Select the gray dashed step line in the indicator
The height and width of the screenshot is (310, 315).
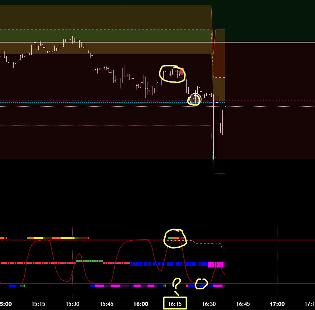[207, 244]
